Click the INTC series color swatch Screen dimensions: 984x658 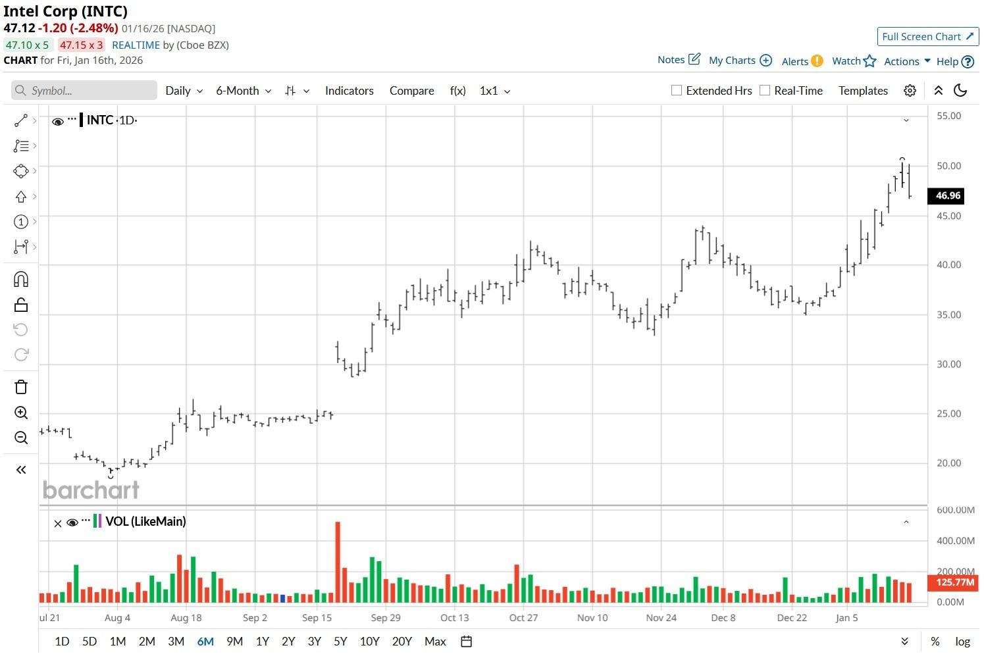[x=81, y=120]
